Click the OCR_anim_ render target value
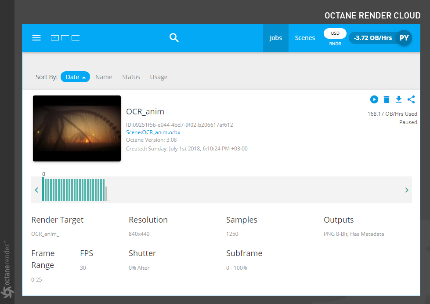Viewport: 430px width, 304px height. click(45, 234)
